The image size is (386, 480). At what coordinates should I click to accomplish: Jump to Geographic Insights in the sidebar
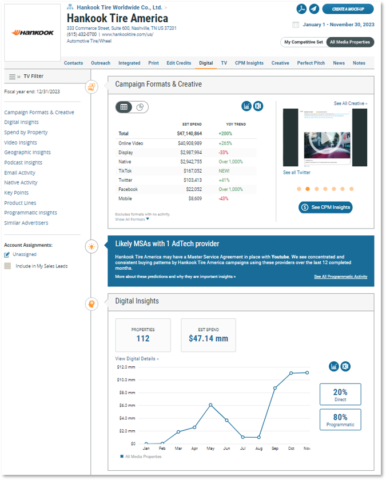pos(27,153)
